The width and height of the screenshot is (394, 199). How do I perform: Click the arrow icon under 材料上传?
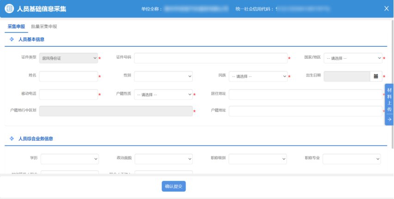coord(389,119)
